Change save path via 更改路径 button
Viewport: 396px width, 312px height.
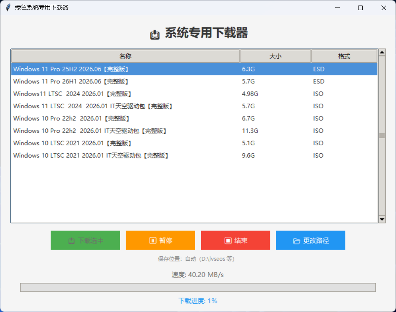point(311,240)
